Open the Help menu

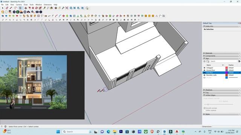(55, 4)
